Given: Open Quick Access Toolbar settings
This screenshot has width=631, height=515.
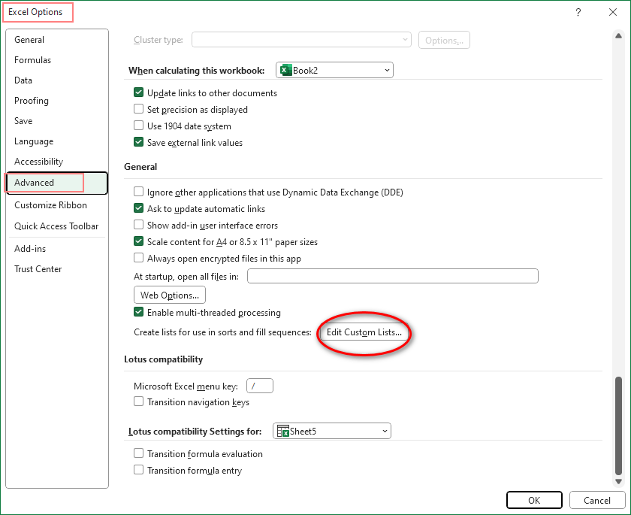Looking at the screenshot, I should click(56, 226).
